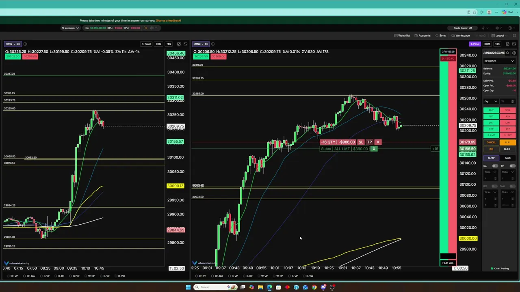The height and width of the screenshot is (292, 520).
Task: Open File Explorer from the taskbar
Action: point(260,287)
